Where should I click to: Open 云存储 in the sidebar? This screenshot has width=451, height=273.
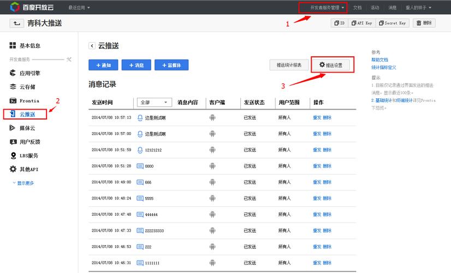22,87
